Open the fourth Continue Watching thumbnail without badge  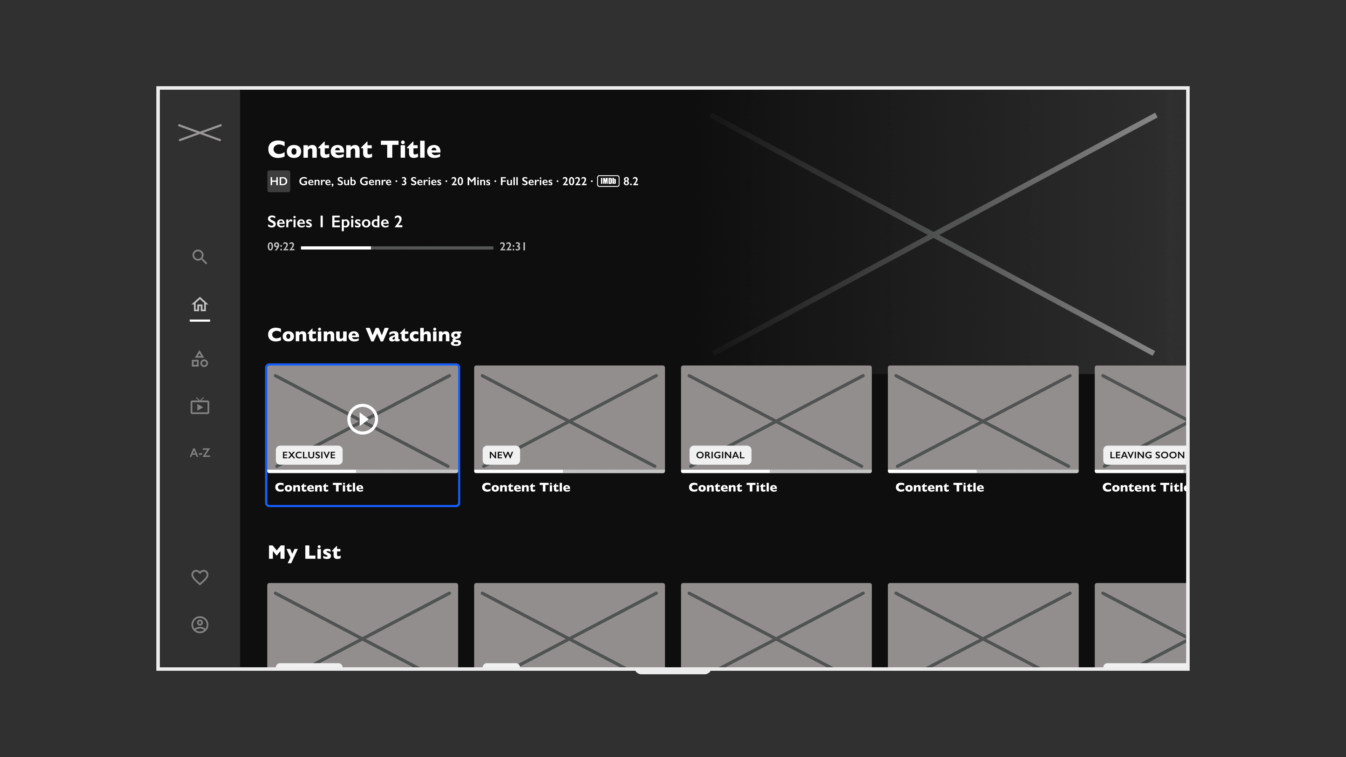983,419
